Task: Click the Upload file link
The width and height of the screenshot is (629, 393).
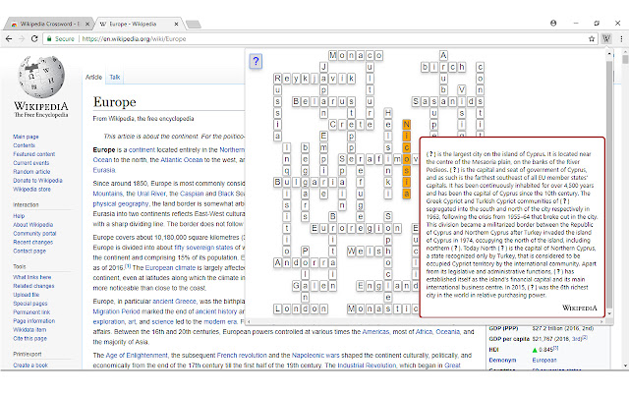Action: (x=27, y=295)
